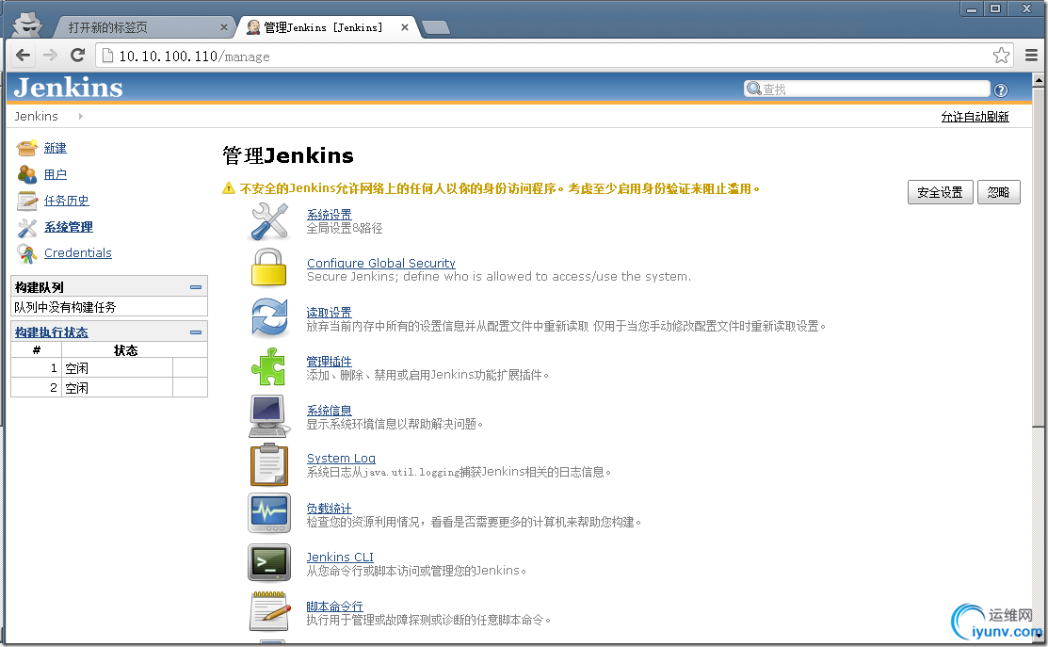Click the 系统信息 computer icon
This screenshot has height=647, width=1048.
pyautogui.click(x=268, y=415)
